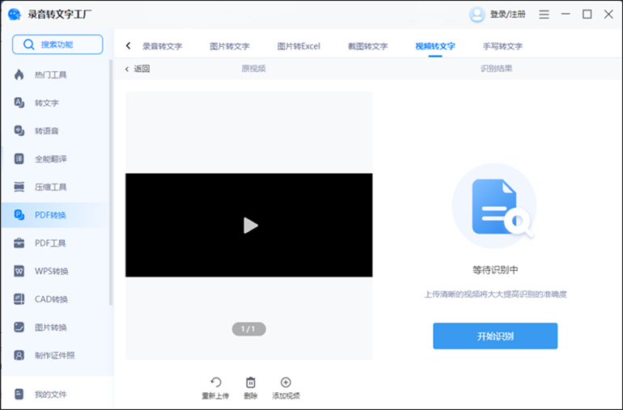
Task: Minimize the application window
Action: 566,15
